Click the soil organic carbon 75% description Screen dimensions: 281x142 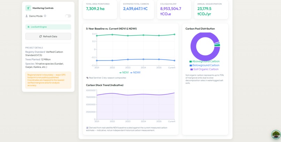tap(205, 79)
